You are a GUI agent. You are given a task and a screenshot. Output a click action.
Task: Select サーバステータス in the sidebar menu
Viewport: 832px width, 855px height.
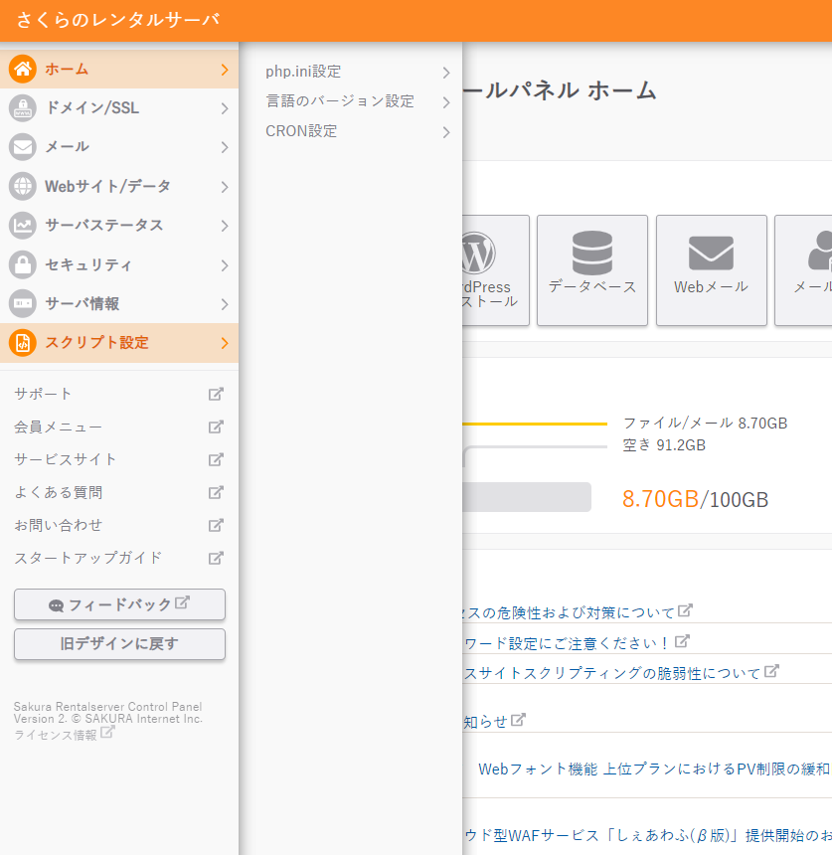point(119,226)
